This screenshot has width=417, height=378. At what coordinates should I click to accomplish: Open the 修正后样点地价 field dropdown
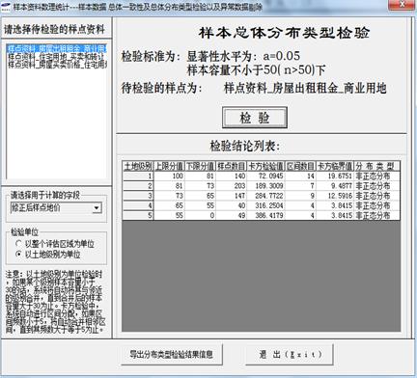pyautogui.click(x=97, y=208)
